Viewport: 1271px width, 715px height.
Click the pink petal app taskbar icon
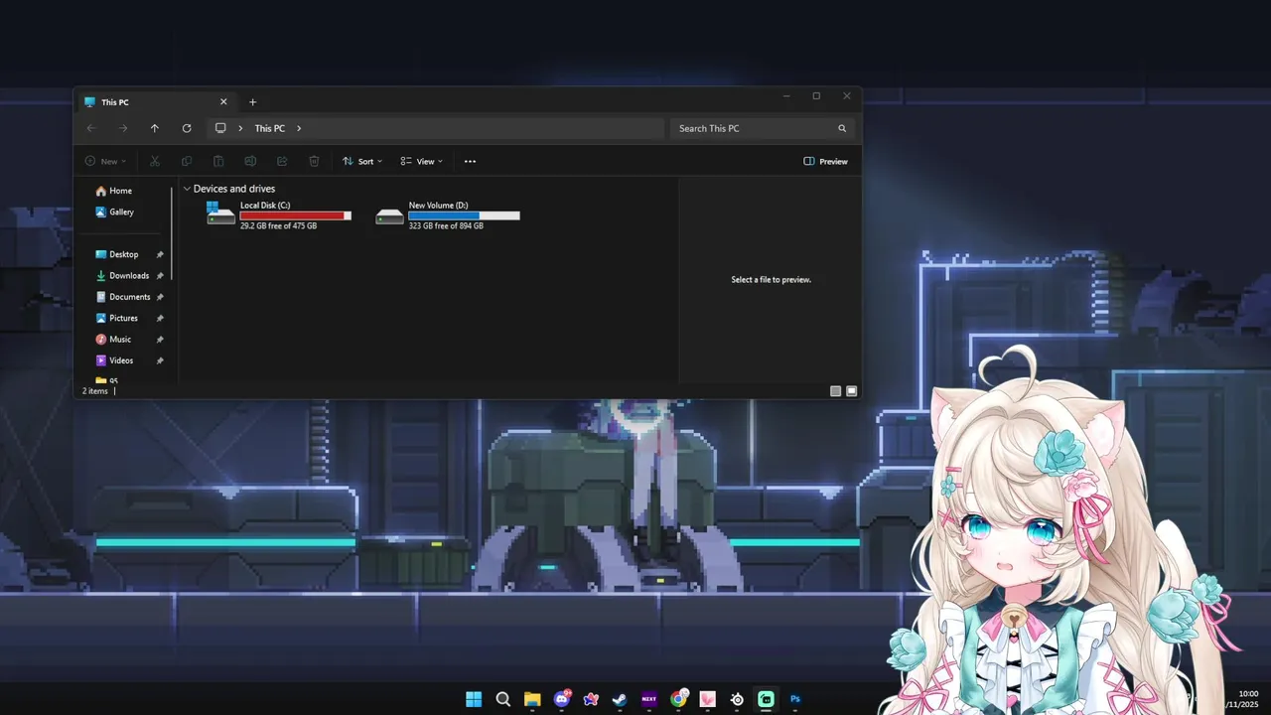tap(707, 699)
